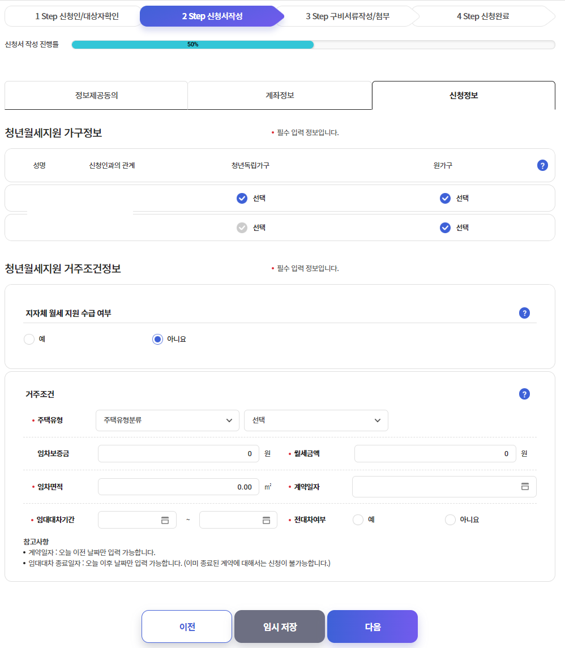Open calendar picker for 계약일자
565x648 pixels.
(524, 487)
